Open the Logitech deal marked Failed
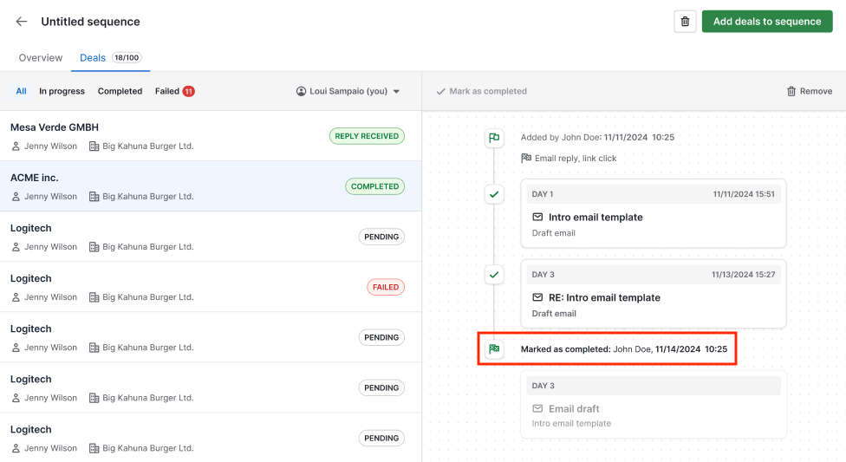Image resolution: width=846 pixels, height=462 pixels. [173, 287]
